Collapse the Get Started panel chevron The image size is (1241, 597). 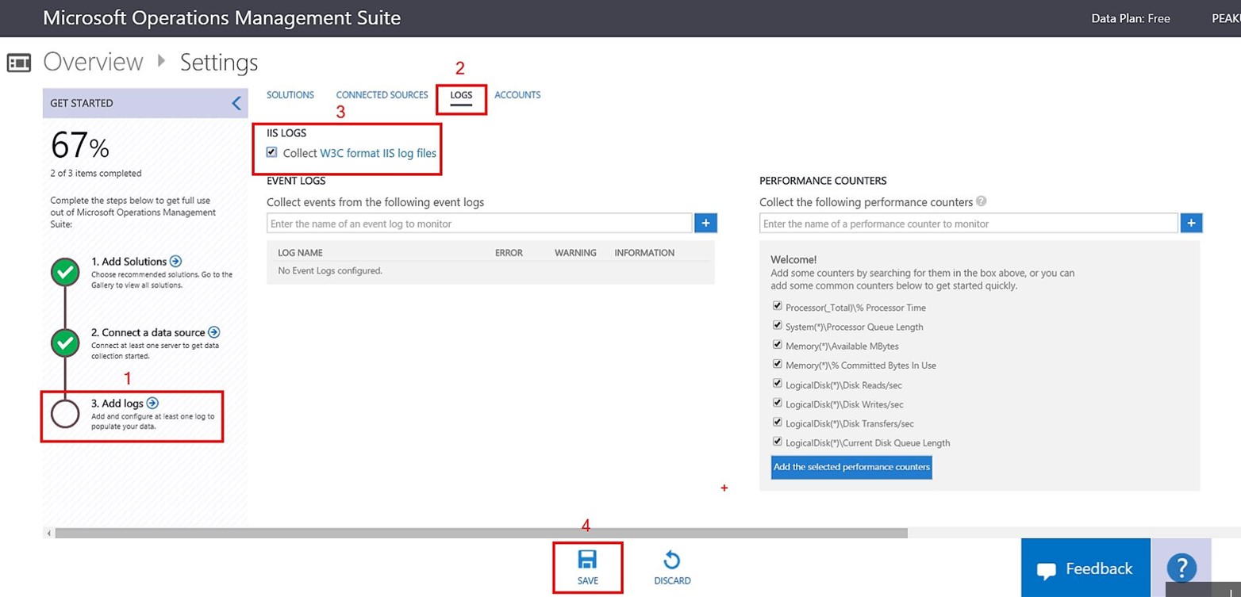pyautogui.click(x=236, y=103)
